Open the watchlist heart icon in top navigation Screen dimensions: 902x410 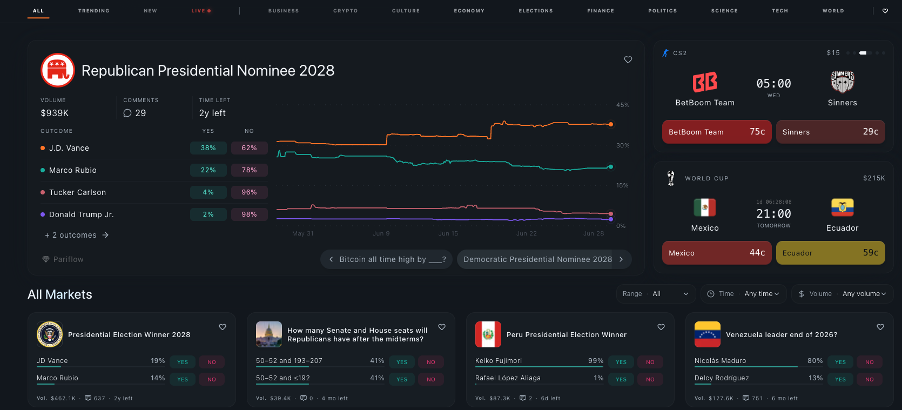point(885,11)
